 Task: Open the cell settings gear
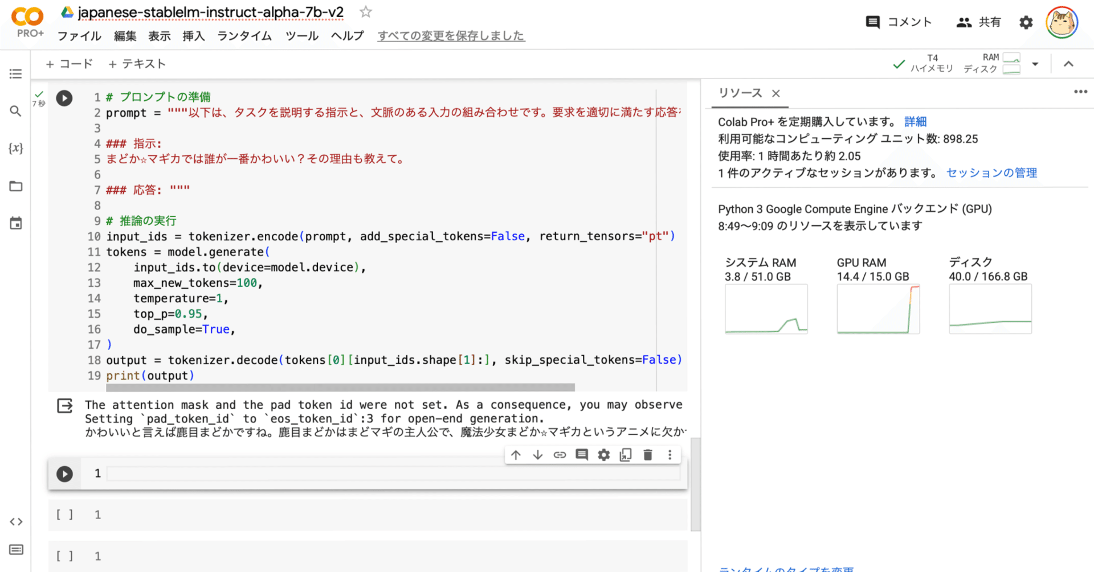point(603,454)
